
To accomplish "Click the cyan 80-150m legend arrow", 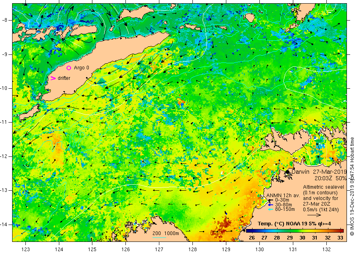I will [271, 209].
